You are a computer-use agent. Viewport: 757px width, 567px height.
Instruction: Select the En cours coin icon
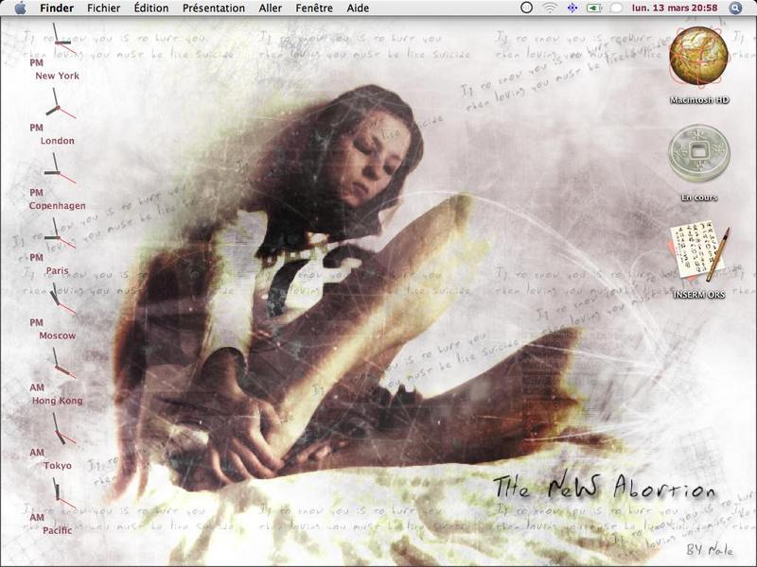click(698, 153)
